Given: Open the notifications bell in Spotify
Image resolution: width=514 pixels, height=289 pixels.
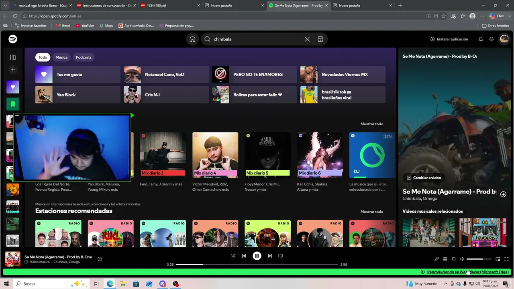Looking at the screenshot, I should 481,39.
